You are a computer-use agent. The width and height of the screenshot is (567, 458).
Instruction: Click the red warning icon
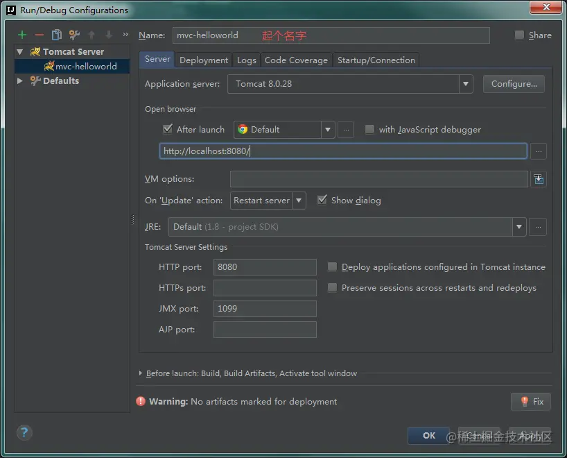140,401
